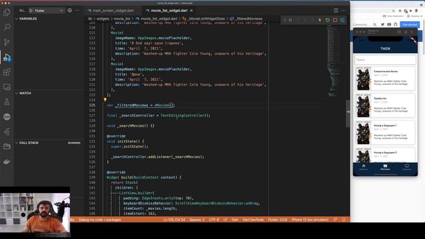
Task: Open debug sidebar more actions menu
Action: [78, 11]
